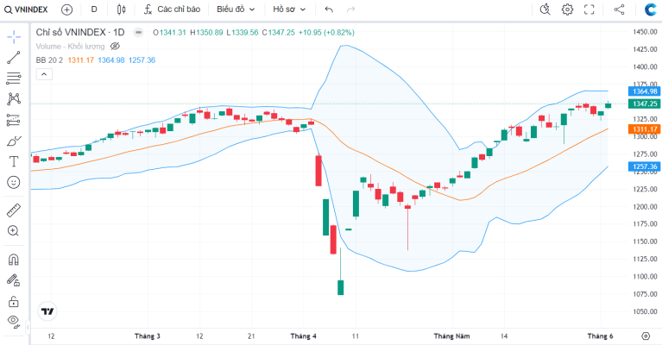
Task: Select the brush drawing tool
Action: (14, 141)
